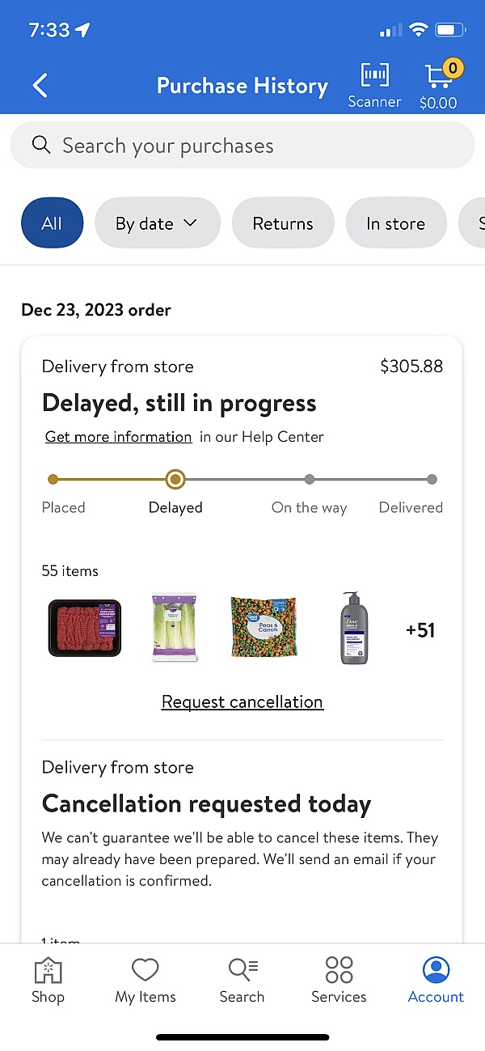Tap the Shop icon in bottom navigation
The width and height of the screenshot is (485, 1051).
pos(48,979)
